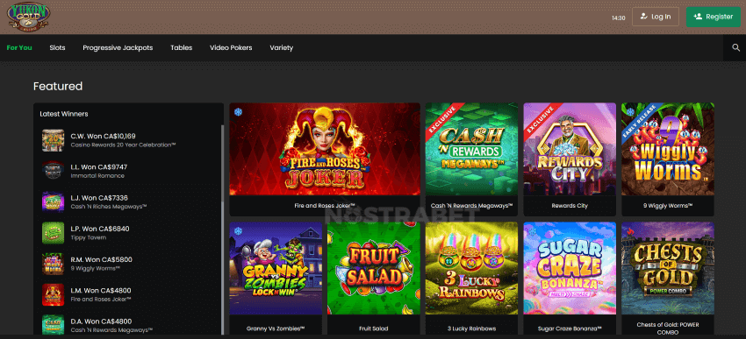Screen dimensions: 746x339
Task: Click the Yukon Gold Casino logo
Action: point(29,16)
